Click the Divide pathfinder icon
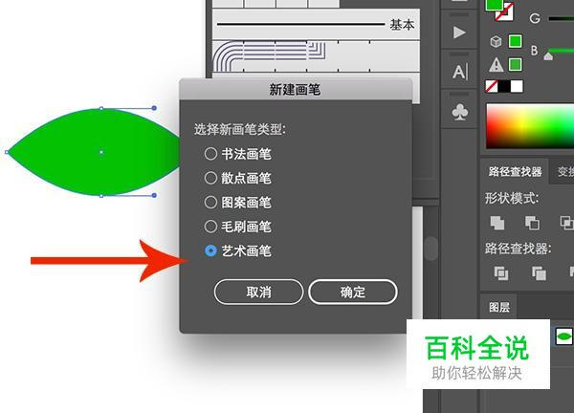This screenshot has height=413, width=574. coord(500,272)
